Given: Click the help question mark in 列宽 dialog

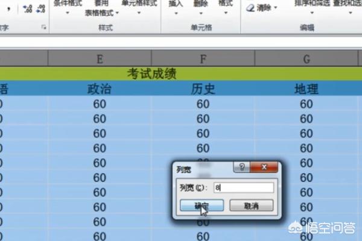Looking at the screenshot, I should (x=241, y=168).
